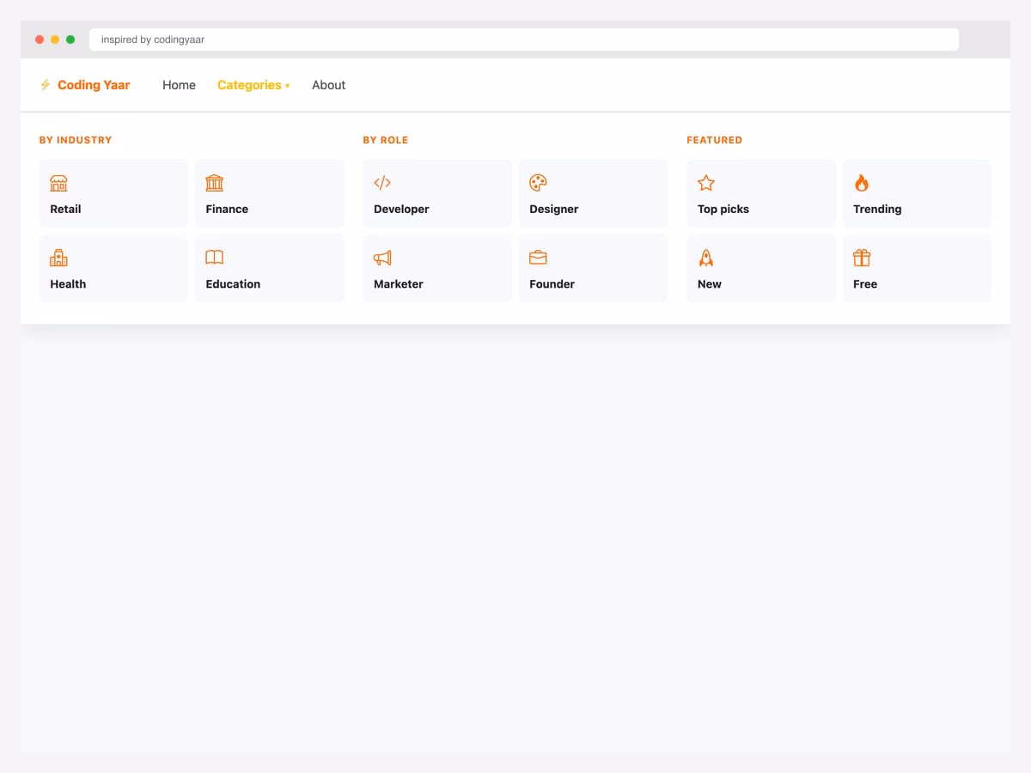Open the Top picks label

point(723,209)
